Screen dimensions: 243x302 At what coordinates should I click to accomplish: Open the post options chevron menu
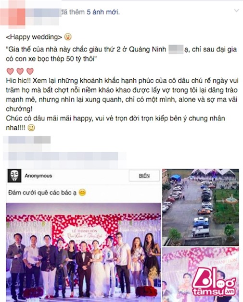point(236,11)
